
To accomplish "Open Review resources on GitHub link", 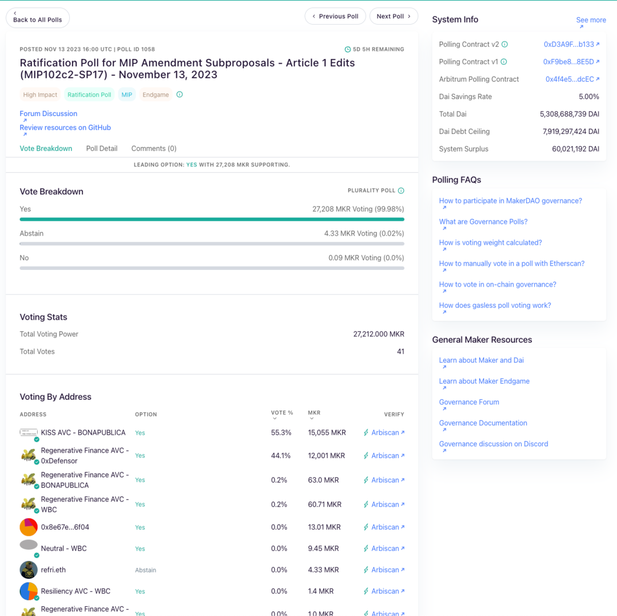I will click(65, 128).
